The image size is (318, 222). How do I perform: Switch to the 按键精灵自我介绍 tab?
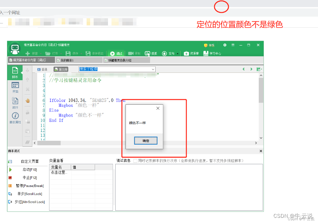127,60
